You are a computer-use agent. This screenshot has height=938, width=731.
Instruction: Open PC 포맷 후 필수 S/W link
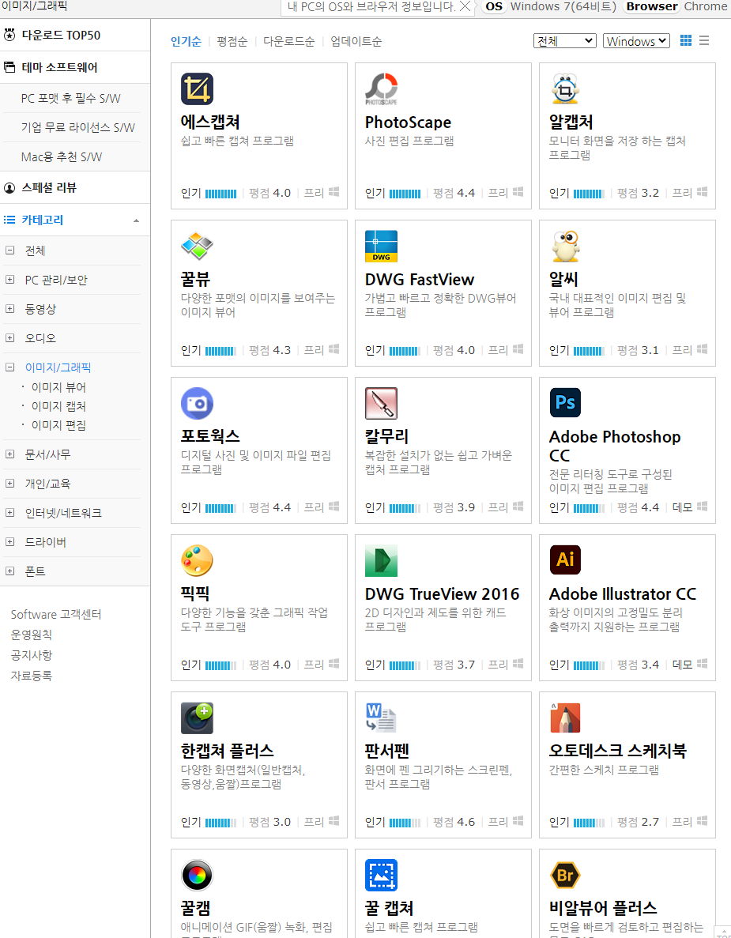pyautogui.click(x=70, y=98)
